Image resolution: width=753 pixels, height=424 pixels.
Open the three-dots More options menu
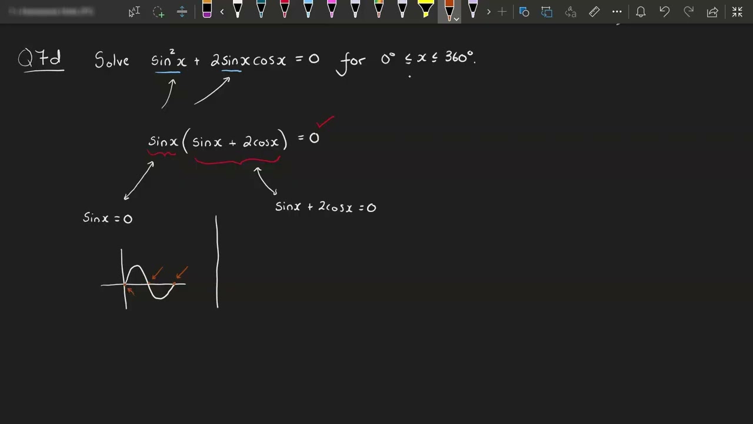tap(617, 12)
